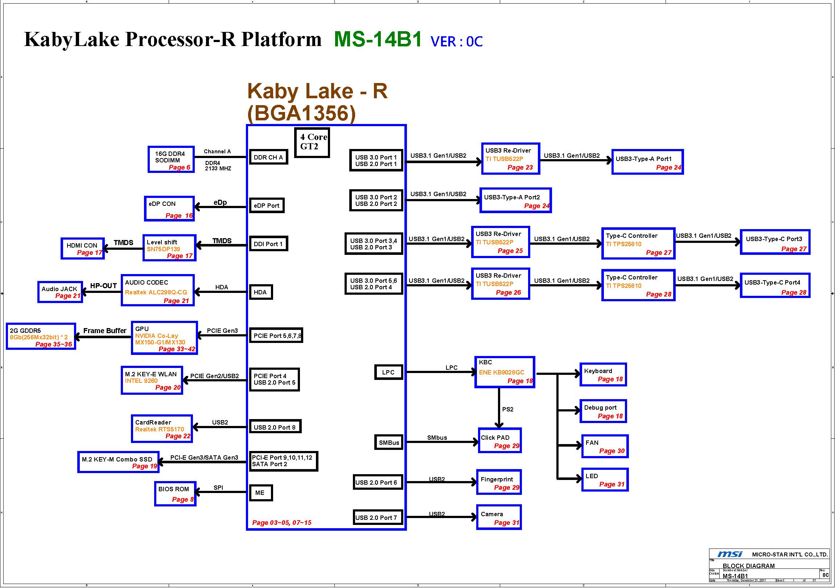Select the "BLOCK DIAGRAM" title field
The height and width of the screenshot is (588, 840).
(x=749, y=566)
